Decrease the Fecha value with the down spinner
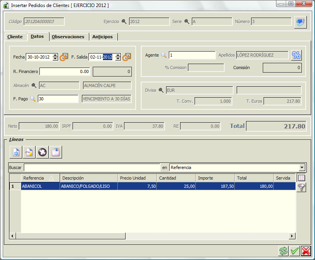 point(55,59)
